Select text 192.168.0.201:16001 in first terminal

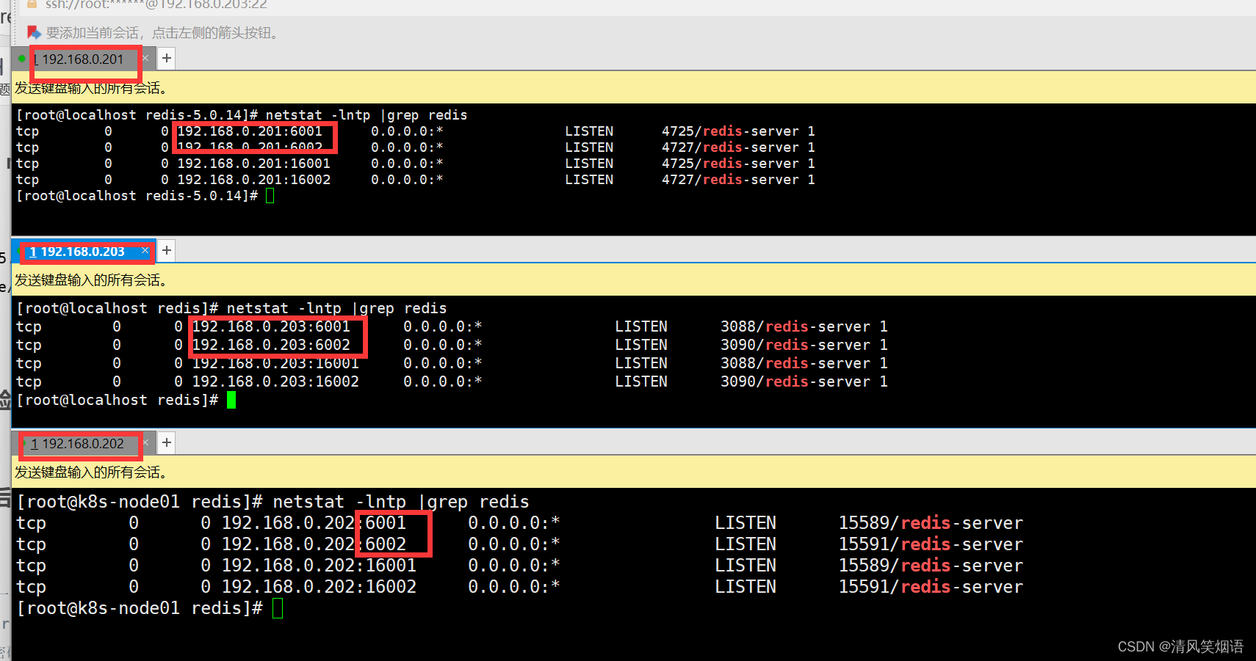coord(254,164)
